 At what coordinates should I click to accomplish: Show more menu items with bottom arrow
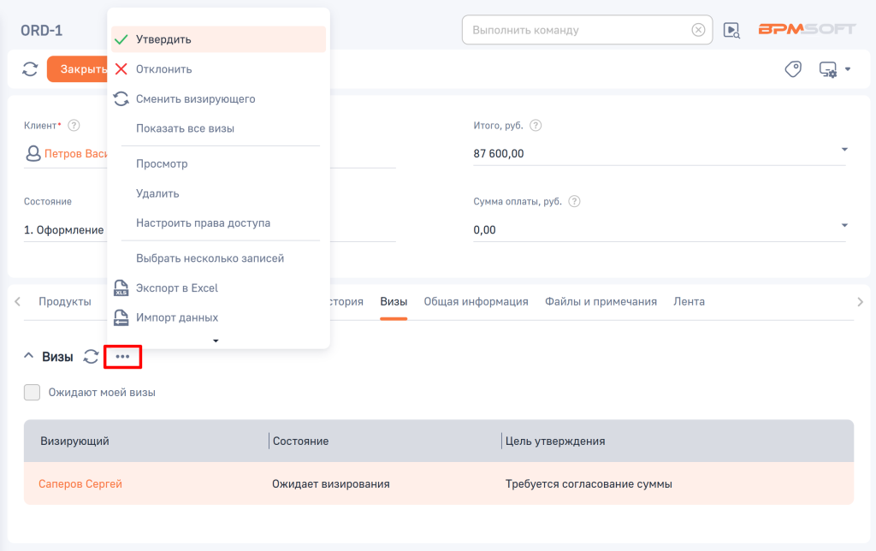point(216,341)
